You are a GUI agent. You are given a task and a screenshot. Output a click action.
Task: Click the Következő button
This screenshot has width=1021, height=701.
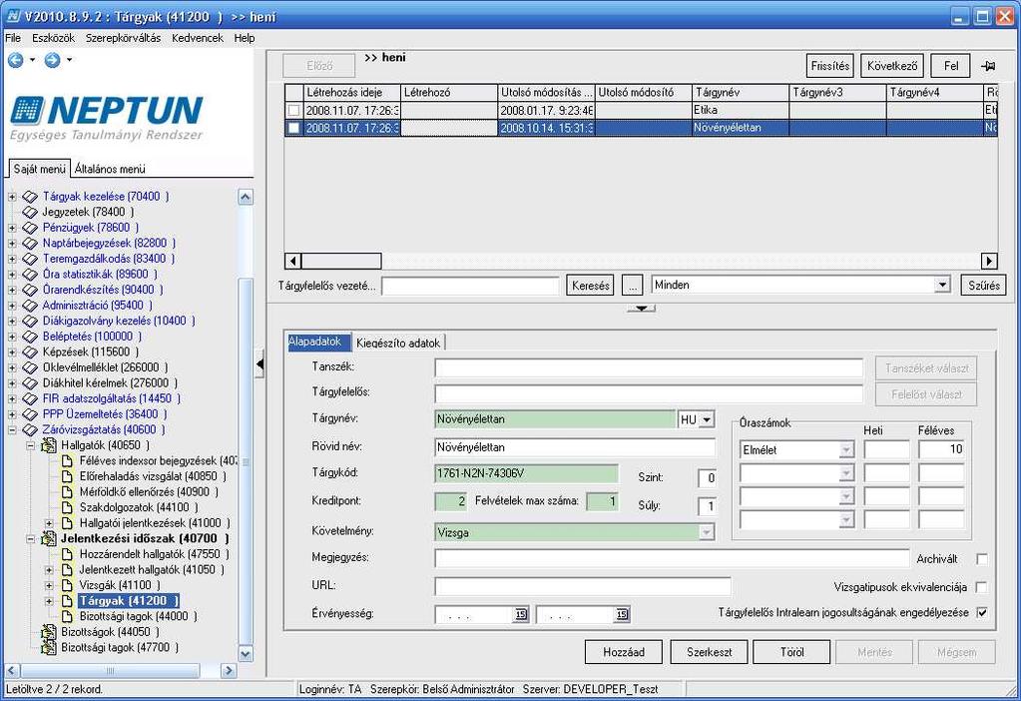pyautogui.click(x=892, y=66)
